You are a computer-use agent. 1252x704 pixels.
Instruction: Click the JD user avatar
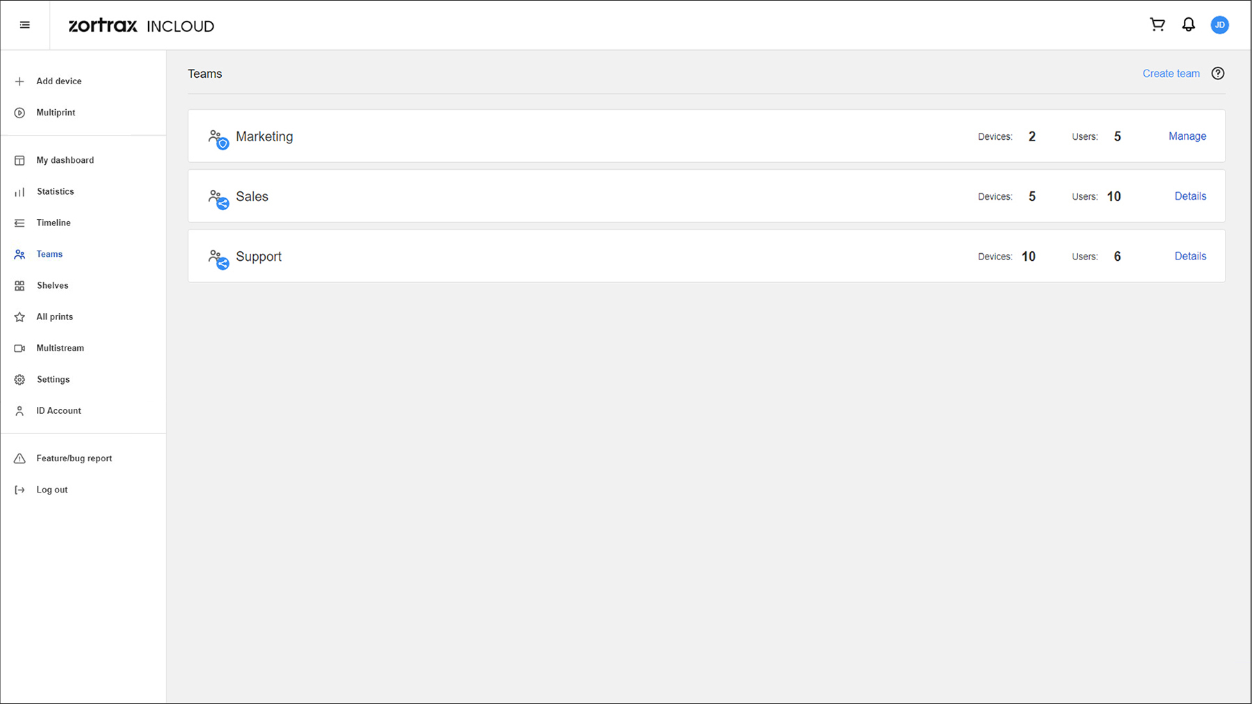tap(1219, 25)
